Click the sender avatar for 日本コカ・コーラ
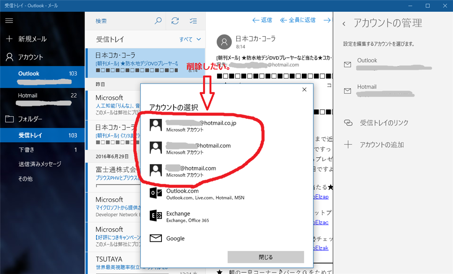Image resolution: width=453 pixels, height=274 pixels. (x=224, y=42)
